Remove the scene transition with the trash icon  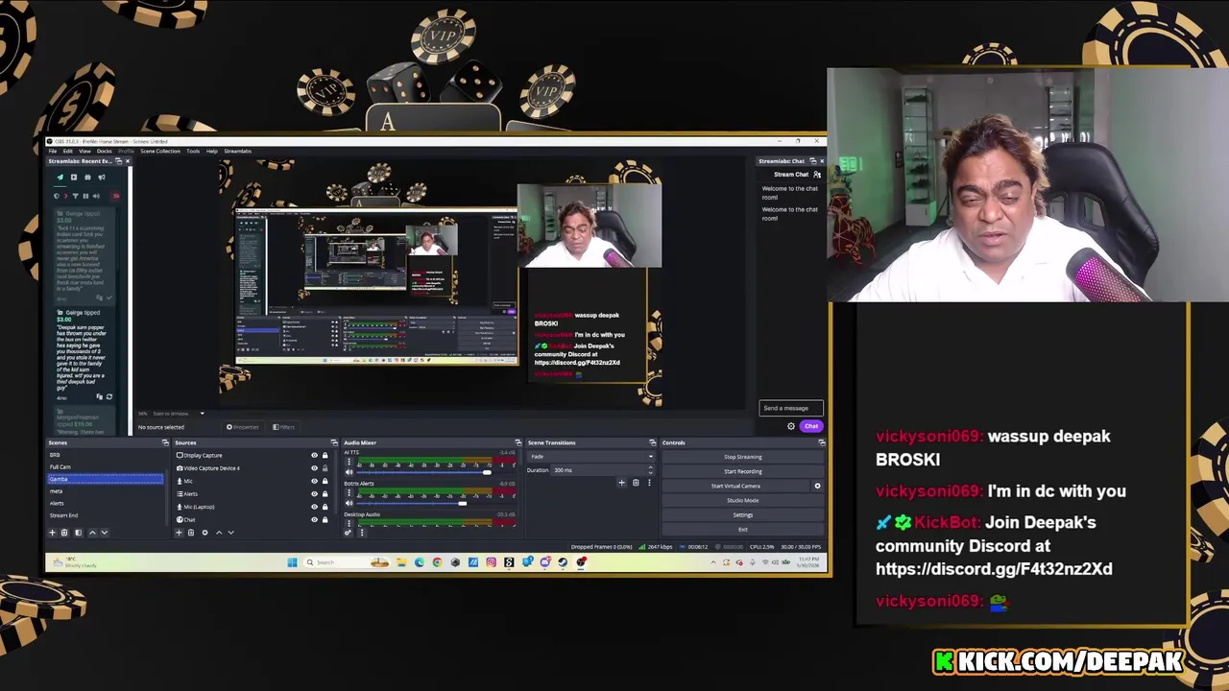(x=635, y=483)
